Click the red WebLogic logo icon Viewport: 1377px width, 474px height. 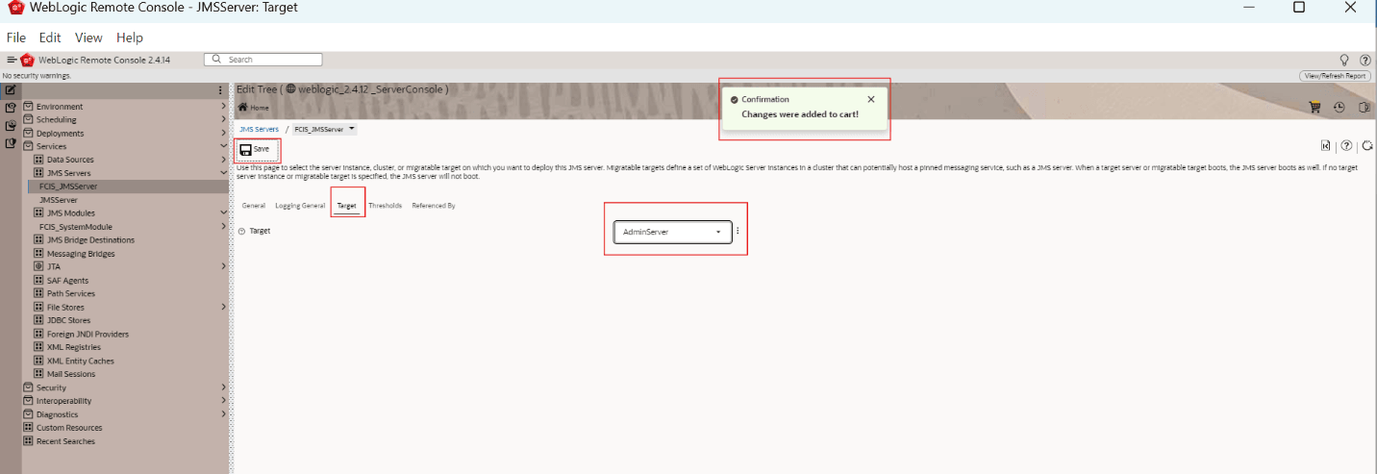(x=27, y=60)
